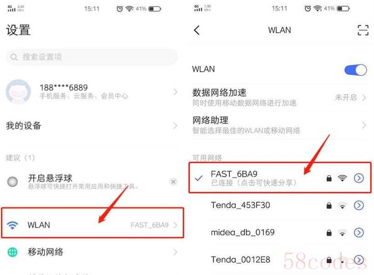Open the 移动网络 settings entry
The image size is (374, 275).
pos(92,252)
